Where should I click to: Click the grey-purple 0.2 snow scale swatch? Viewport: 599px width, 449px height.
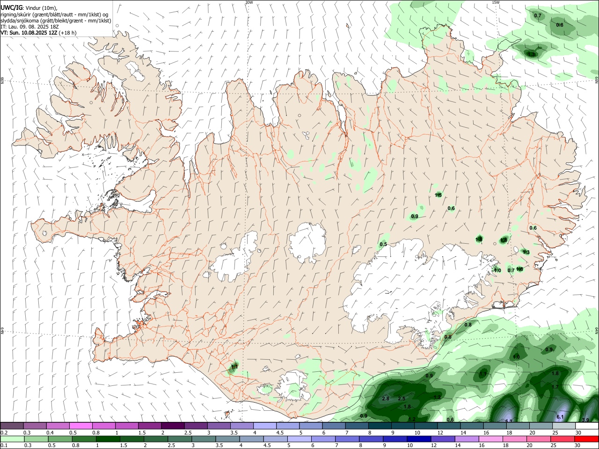[12, 426]
